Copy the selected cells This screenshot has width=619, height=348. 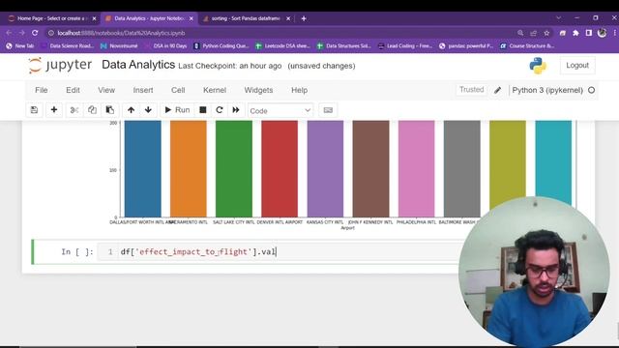92,110
